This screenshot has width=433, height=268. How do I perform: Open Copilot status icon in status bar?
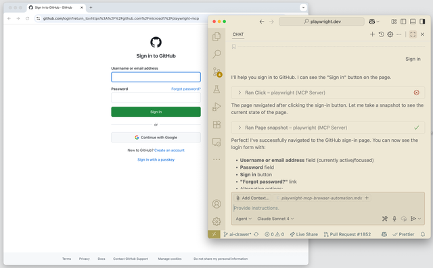coord(384,234)
